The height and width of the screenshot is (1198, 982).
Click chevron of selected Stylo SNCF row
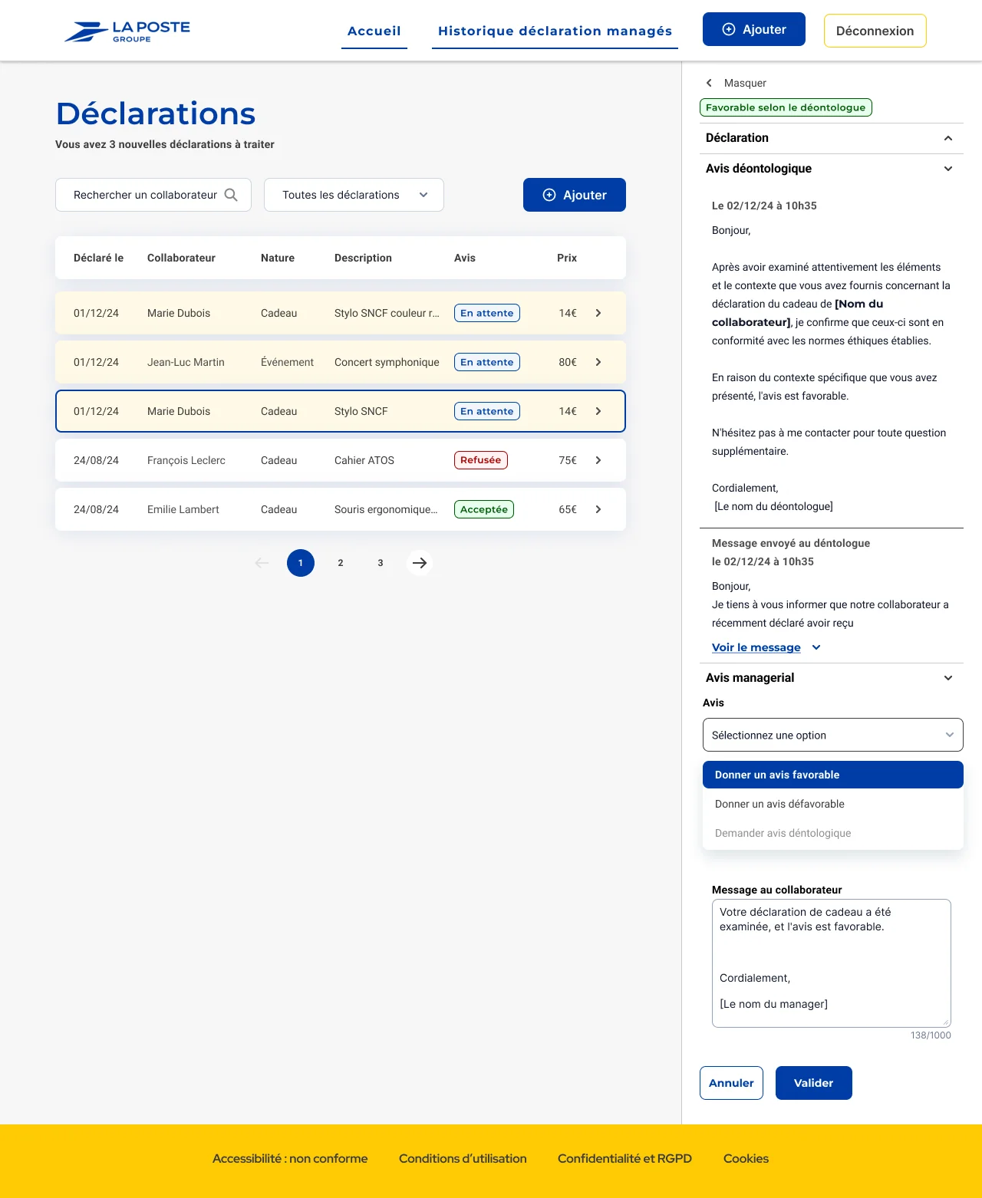[x=598, y=411]
